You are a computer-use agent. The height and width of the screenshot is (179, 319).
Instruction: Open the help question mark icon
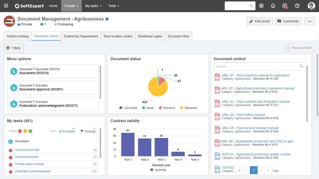(297, 6)
